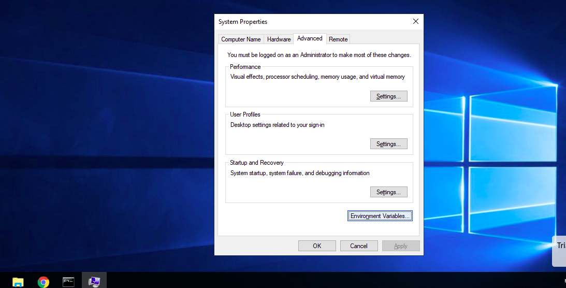Confirm the dialog with OK
Viewport: 566px width, 288px height.
(x=317, y=246)
